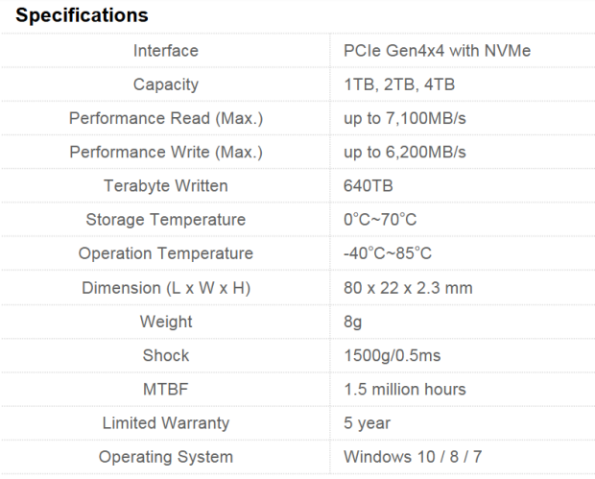Select the 640TB value cell
Viewport: 595px width, 479px height.
[369, 186]
